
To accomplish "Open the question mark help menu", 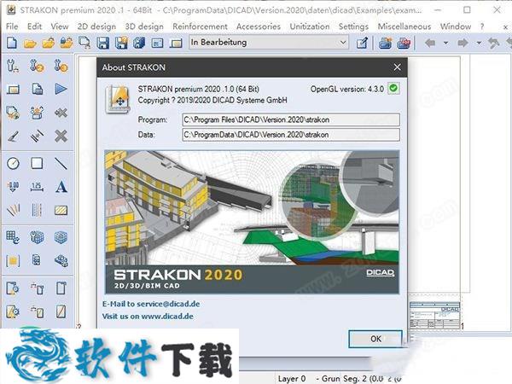I will pyautogui.click(x=482, y=26).
